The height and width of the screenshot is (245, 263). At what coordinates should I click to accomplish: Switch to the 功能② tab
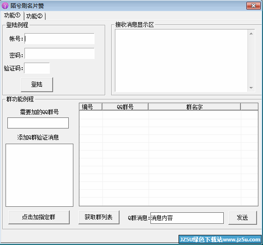(x=35, y=16)
